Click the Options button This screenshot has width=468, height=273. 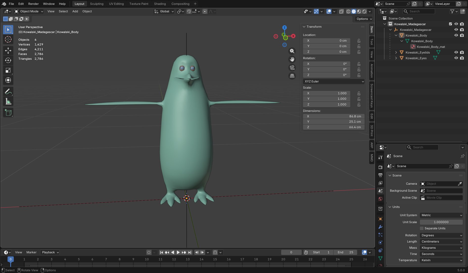coord(364,19)
